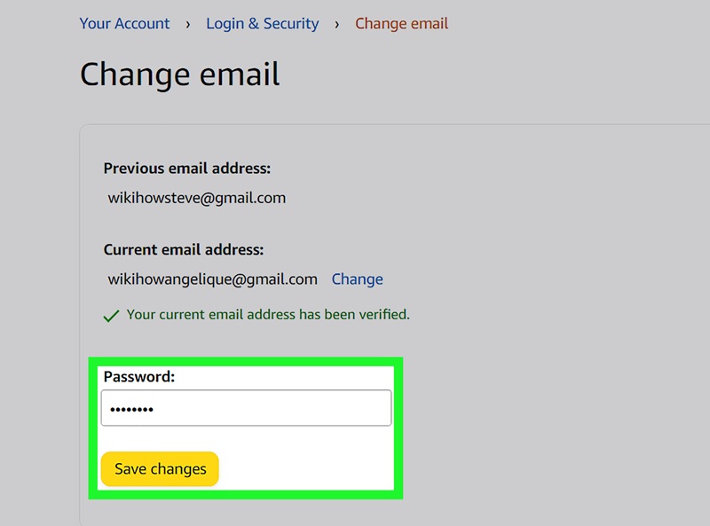Image resolution: width=710 pixels, height=526 pixels.
Task: Click the masked password dots
Action: pos(131,410)
